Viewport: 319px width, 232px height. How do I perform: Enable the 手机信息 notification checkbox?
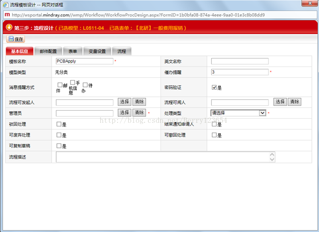point(73,83)
